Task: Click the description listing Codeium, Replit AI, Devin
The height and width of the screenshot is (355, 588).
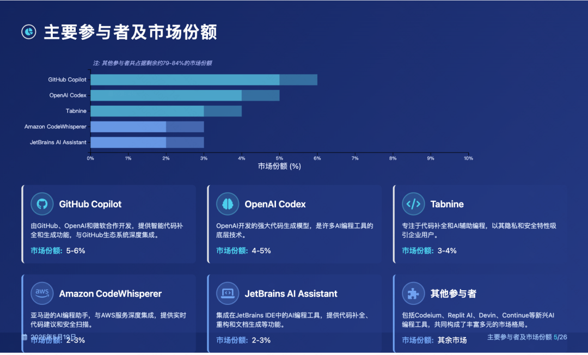Action: (478, 320)
